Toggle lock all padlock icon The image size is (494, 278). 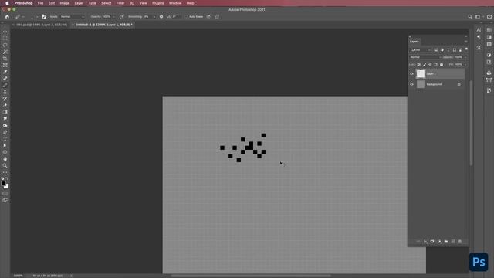click(x=442, y=65)
